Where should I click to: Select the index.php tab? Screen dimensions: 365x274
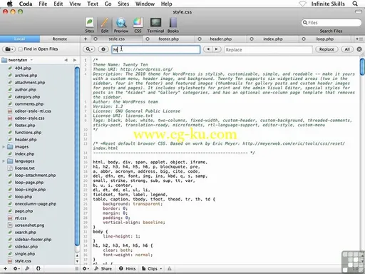point(273,39)
